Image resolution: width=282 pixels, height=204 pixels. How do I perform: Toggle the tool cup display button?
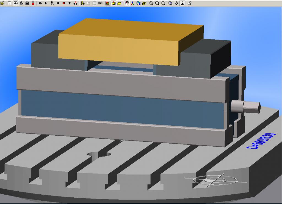coord(127,3)
